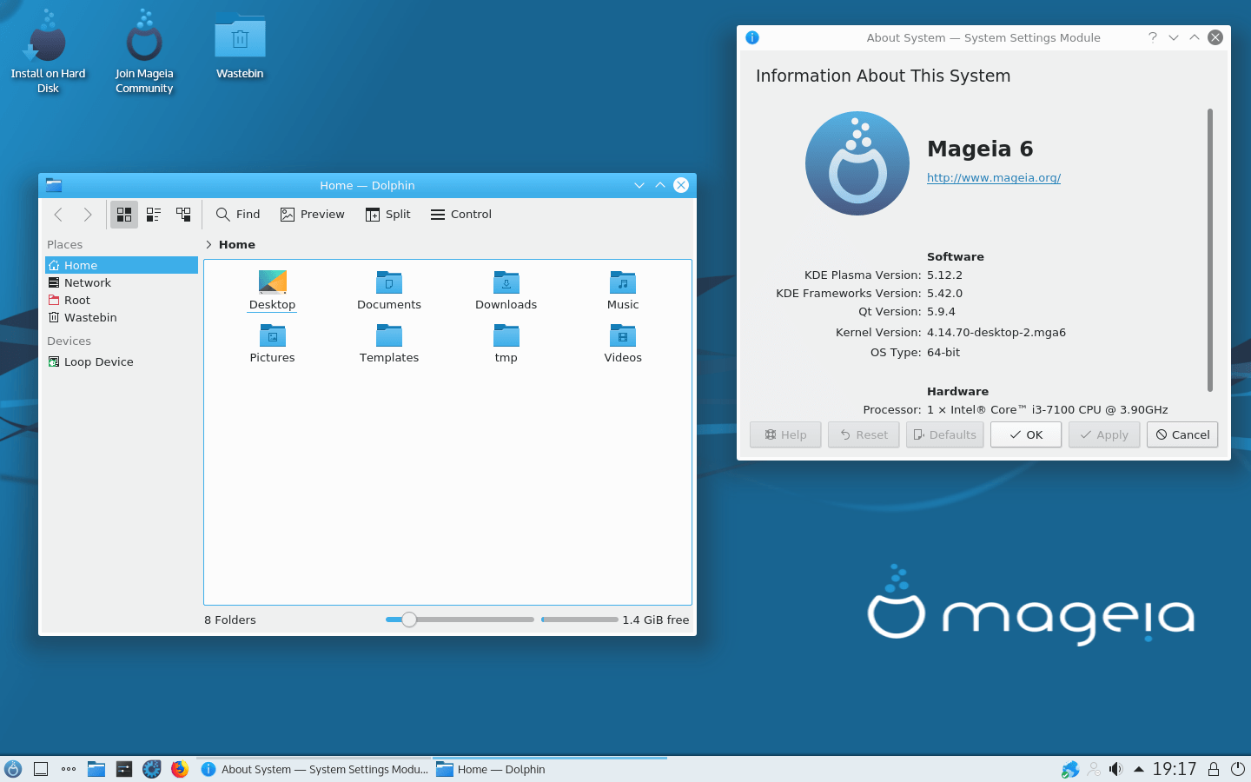Click the About System vertical scrollbar
The height and width of the screenshot is (782, 1251).
point(1209,250)
